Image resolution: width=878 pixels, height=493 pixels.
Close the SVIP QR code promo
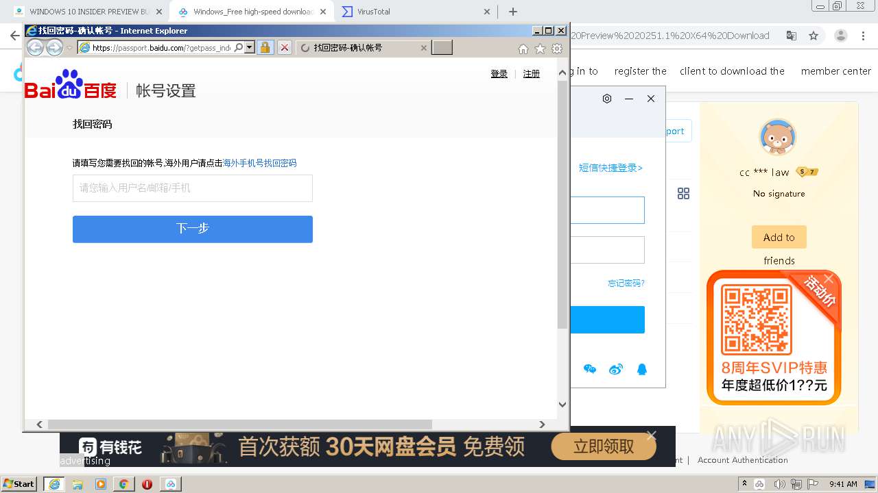coord(828,278)
